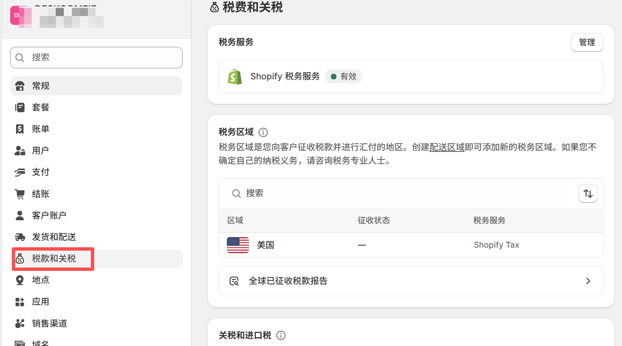Viewport: 622px width, 346px height.
Task: Navigate to 结账 settings
Action: [96, 194]
